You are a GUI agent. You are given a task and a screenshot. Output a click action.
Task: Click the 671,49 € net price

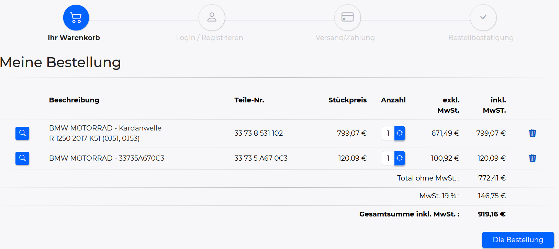445,133
